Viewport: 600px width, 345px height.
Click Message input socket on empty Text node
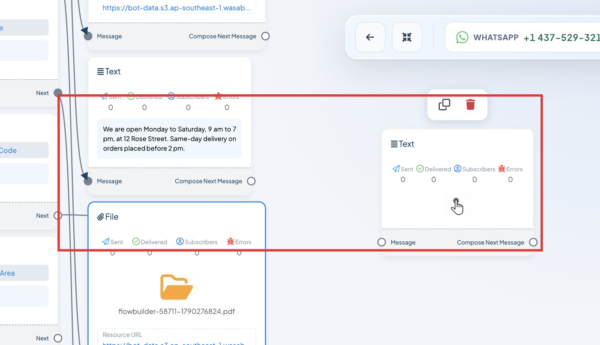pos(381,242)
